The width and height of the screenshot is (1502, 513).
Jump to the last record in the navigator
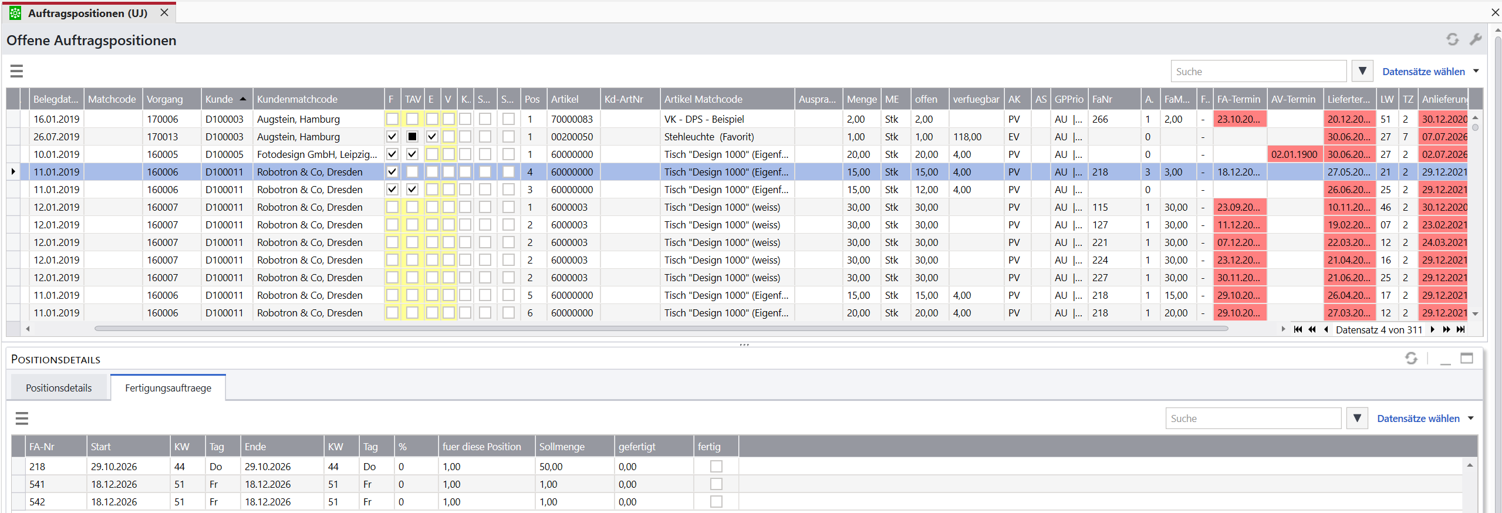point(1461,329)
